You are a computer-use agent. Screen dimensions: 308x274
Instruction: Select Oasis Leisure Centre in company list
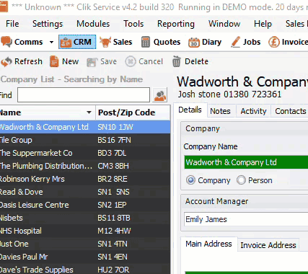85,205
